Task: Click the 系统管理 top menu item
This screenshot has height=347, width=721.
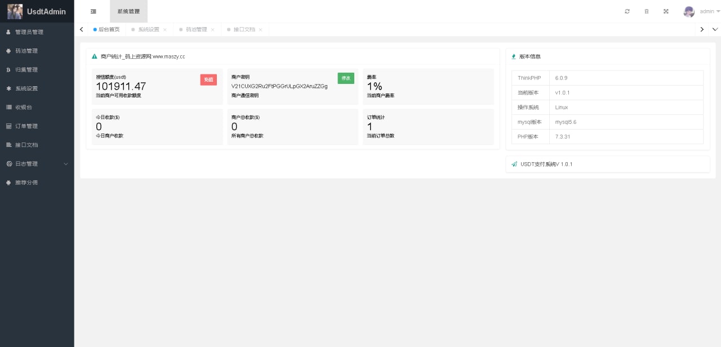Action: (x=128, y=11)
